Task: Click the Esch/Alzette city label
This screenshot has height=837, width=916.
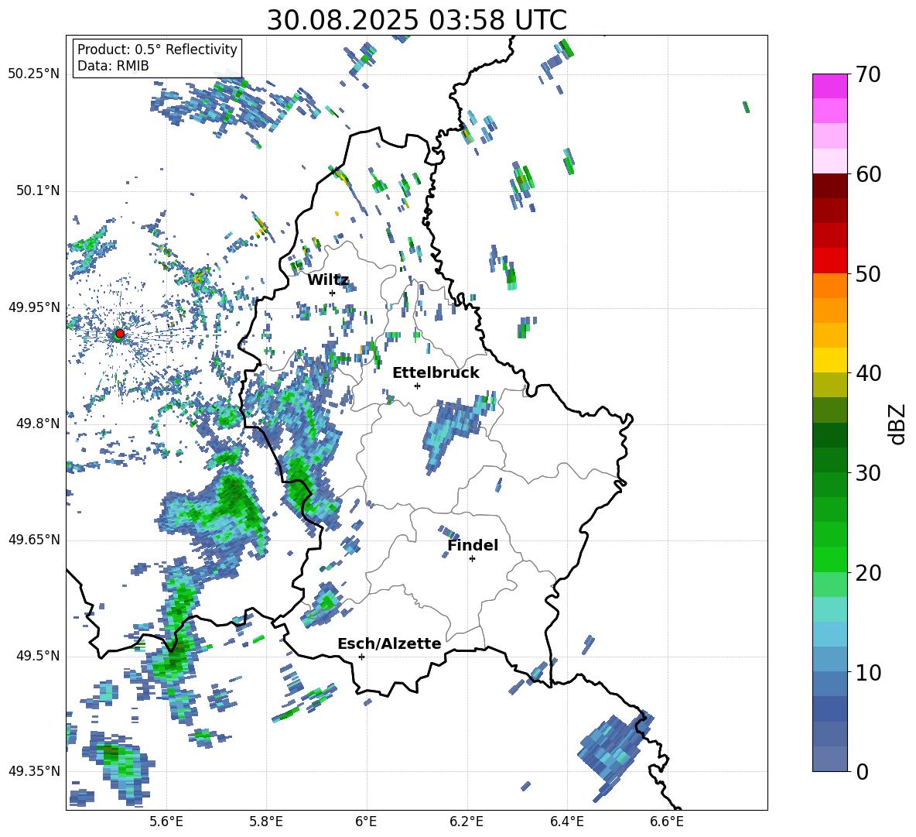Action: point(389,643)
